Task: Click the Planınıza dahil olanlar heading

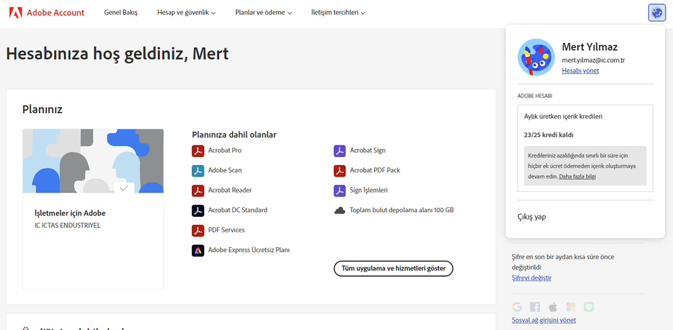Action: pyautogui.click(x=234, y=135)
